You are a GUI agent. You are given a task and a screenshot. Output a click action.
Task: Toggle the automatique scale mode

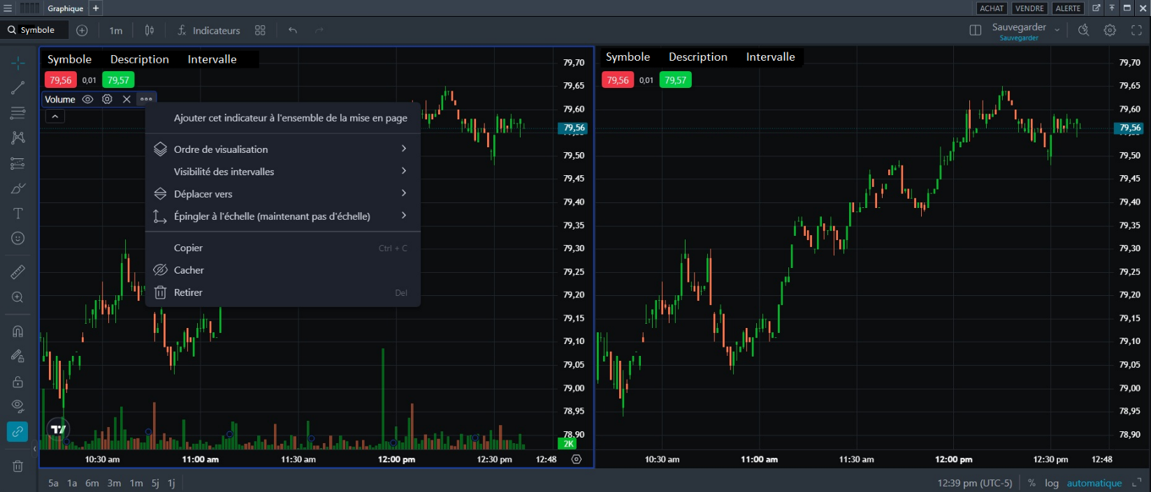tap(1094, 483)
